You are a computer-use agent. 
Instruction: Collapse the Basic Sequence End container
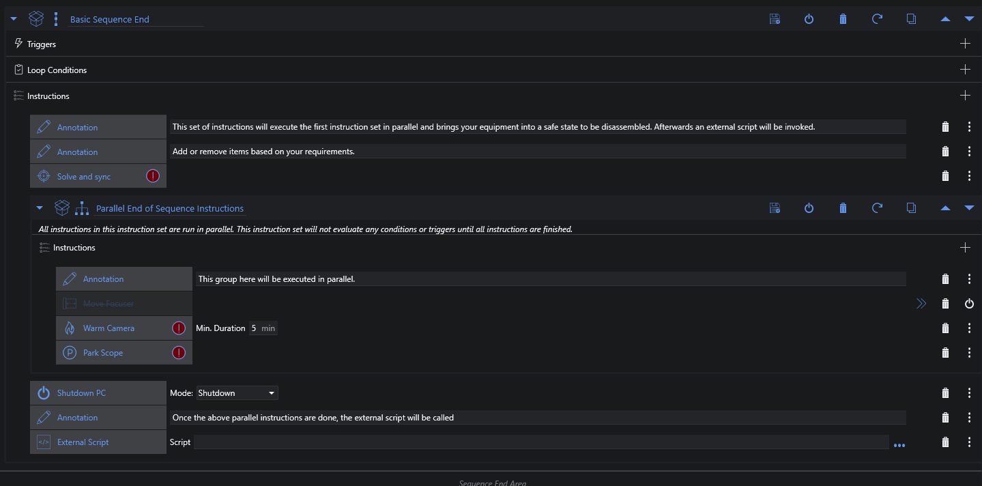(14, 19)
